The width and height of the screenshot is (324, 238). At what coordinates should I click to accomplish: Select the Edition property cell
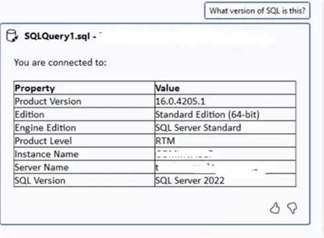click(84, 114)
